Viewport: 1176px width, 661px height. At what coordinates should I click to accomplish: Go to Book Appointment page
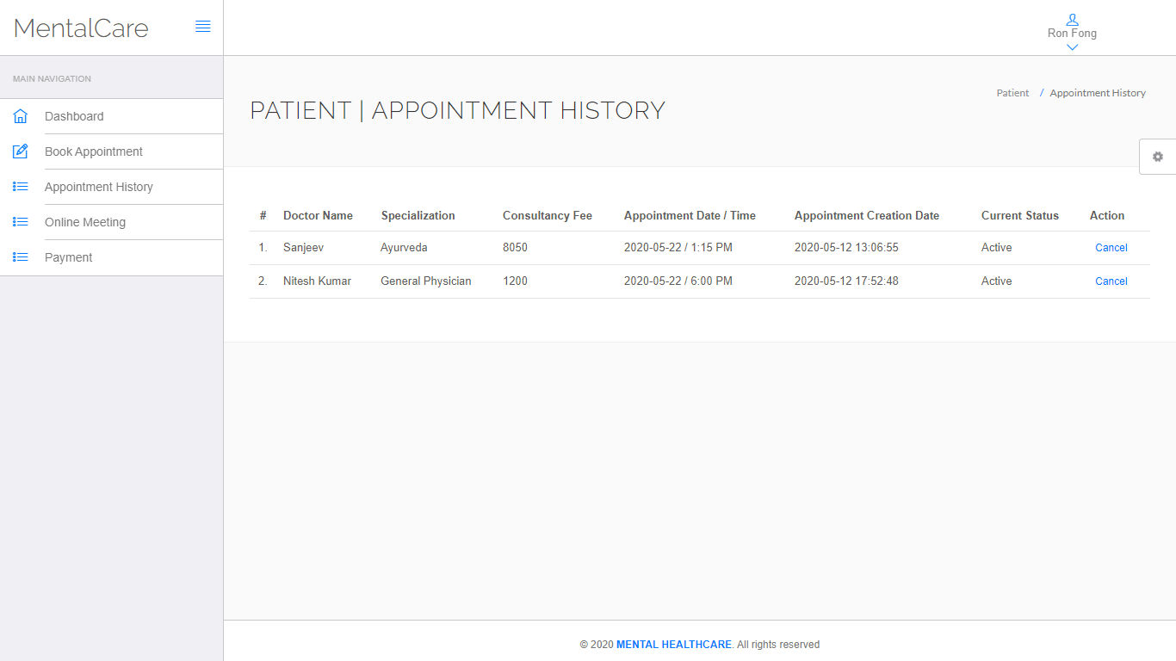tap(94, 151)
